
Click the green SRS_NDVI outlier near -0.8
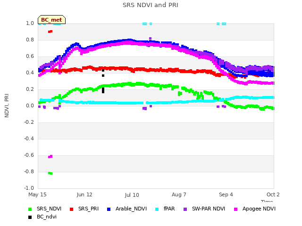[50, 173]
